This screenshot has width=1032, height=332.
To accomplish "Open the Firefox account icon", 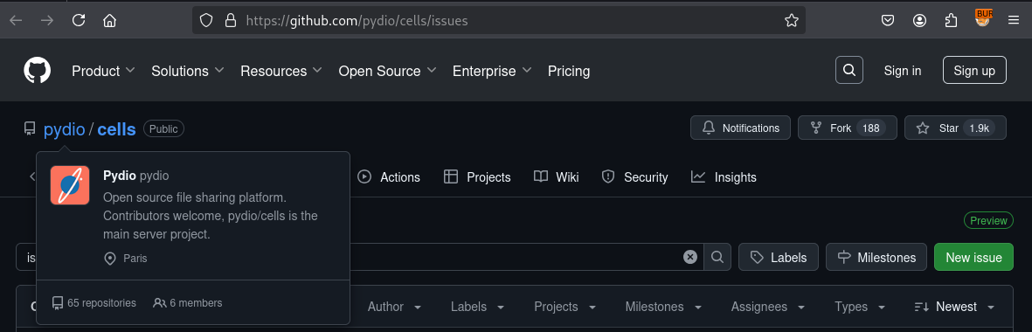I will pyautogui.click(x=919, y=20).
